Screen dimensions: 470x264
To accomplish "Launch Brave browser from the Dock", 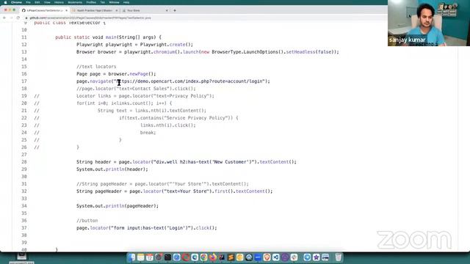I will 267,257.
